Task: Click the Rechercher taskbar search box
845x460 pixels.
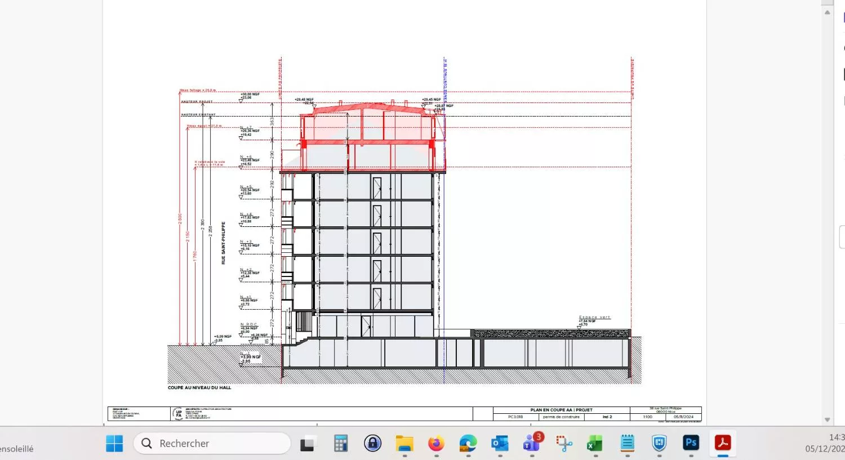Action: coord(212,443)
